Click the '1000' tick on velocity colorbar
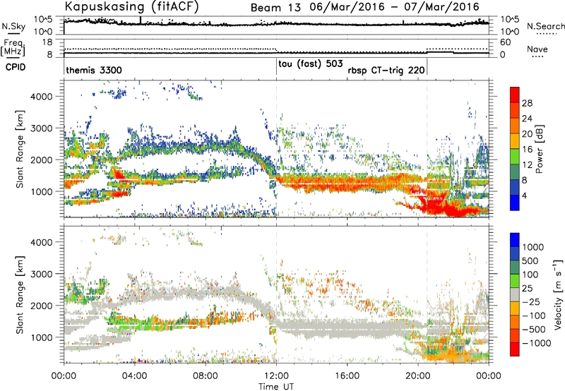 (x=533, y=247)
